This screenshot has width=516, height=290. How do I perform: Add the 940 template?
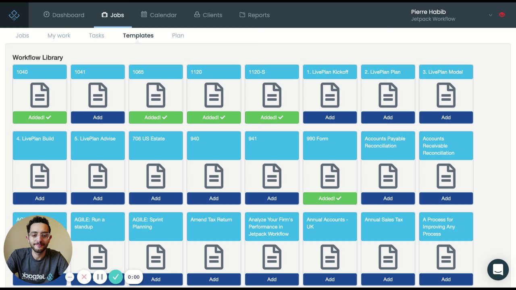click(214, 198)
